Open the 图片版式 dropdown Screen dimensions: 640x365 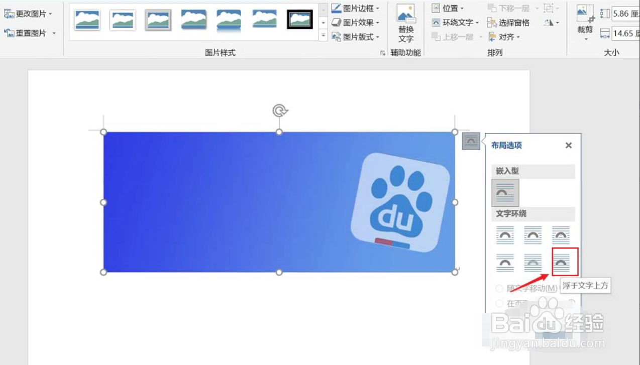pyautogui.click(x=355, y=37)
